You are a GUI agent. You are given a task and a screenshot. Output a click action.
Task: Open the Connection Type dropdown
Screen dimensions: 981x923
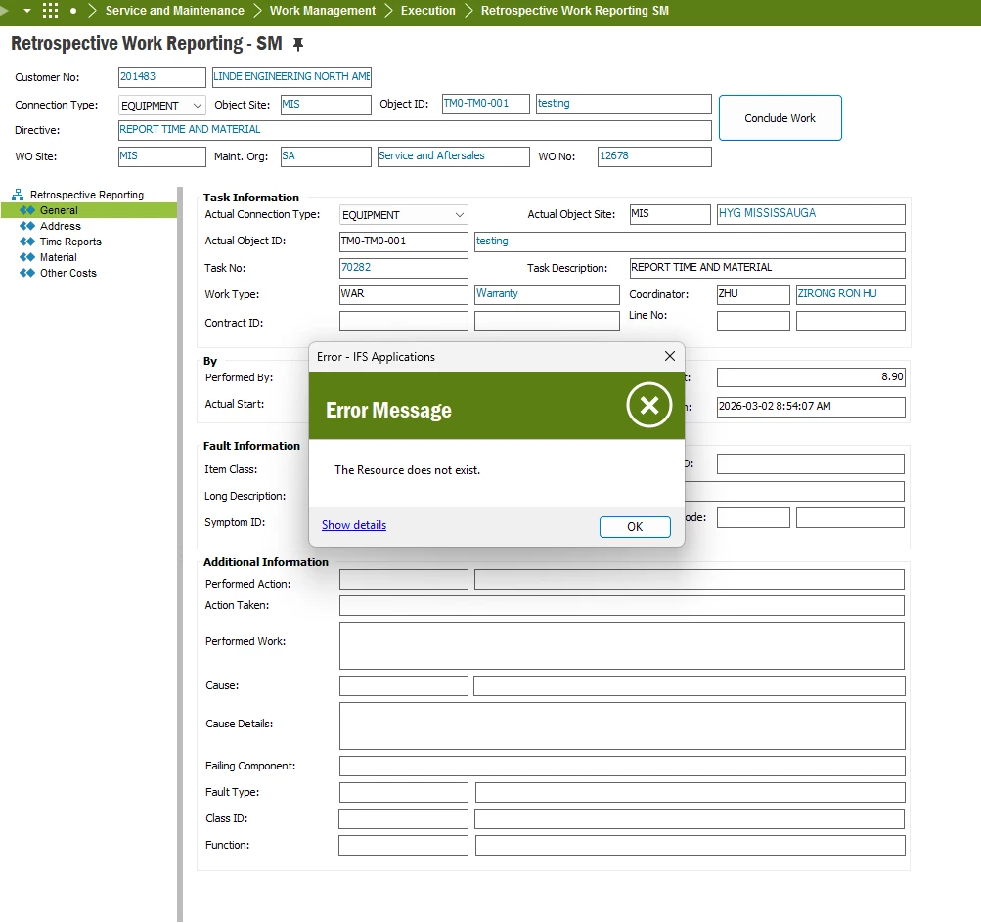197,106
